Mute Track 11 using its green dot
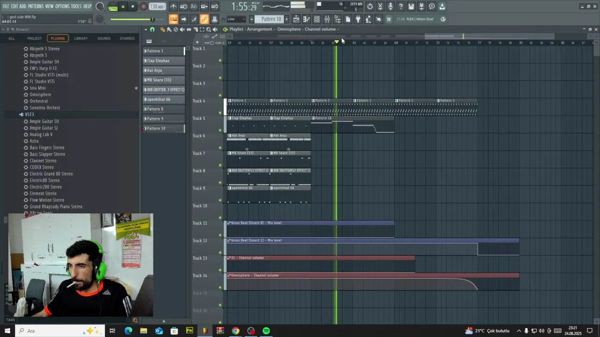This screenshot has width=600, height=337. (220, 235)
